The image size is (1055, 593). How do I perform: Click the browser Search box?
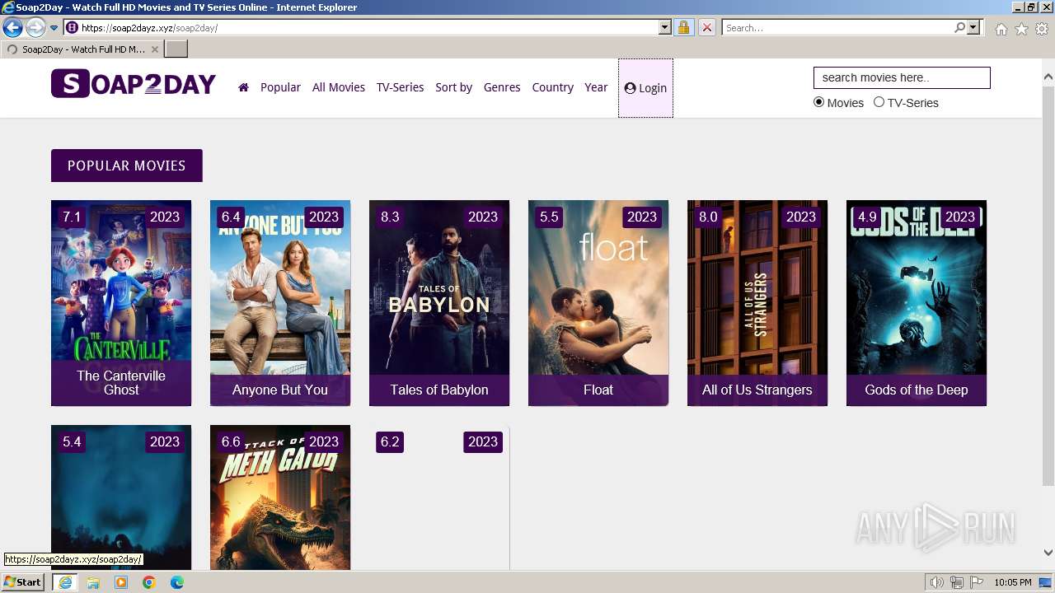click(x=837, y=28)
